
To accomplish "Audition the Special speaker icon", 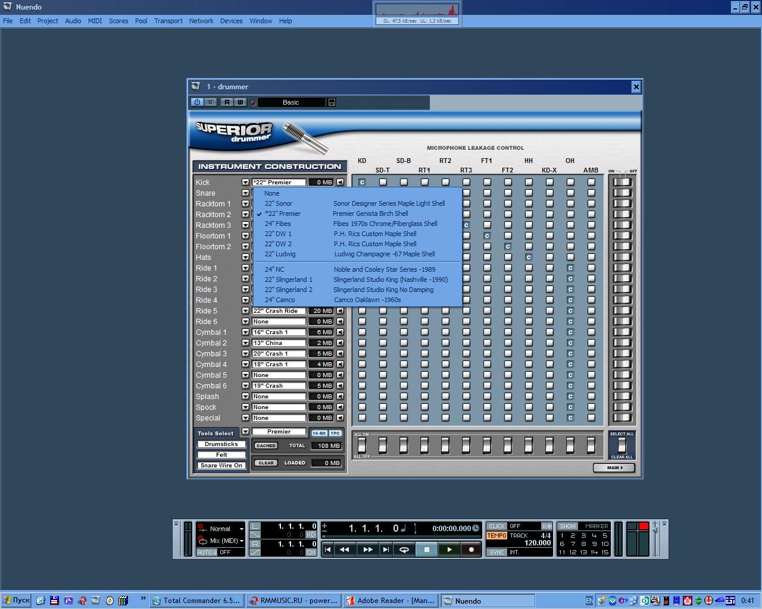I will (341, 418).
